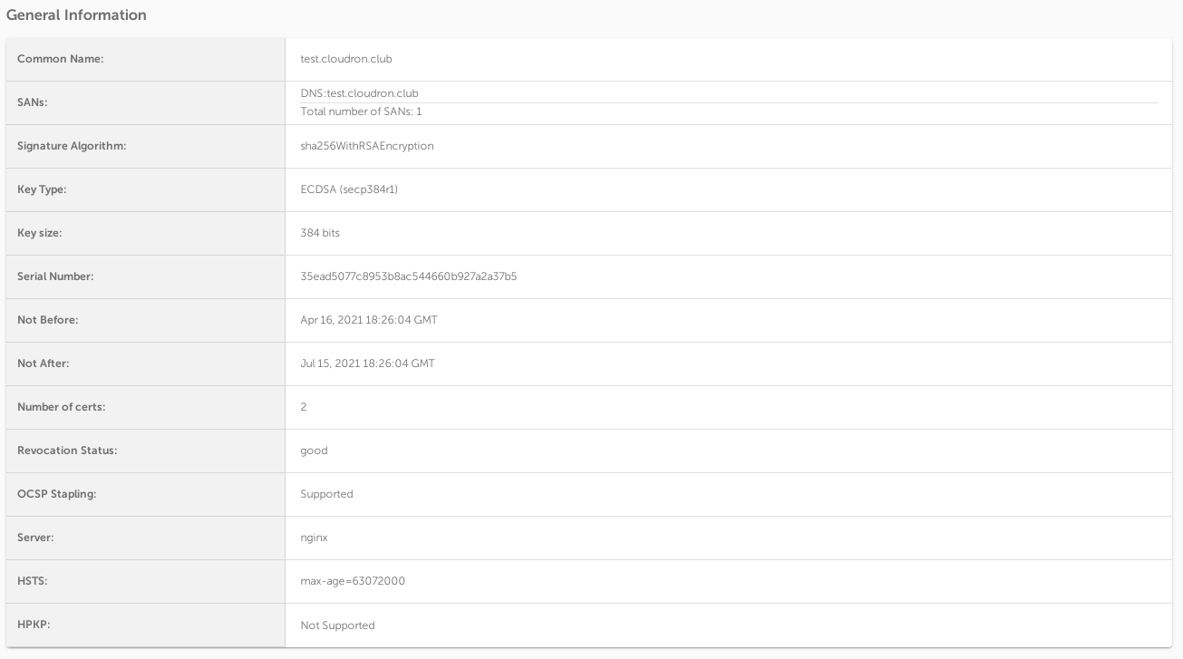Click the certificate serial number value
Image resolution: width=1183 pixels, height=659 pixels.
coord(408,276)
